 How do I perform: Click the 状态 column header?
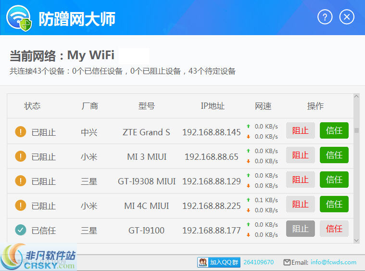(x=32, y=106)
